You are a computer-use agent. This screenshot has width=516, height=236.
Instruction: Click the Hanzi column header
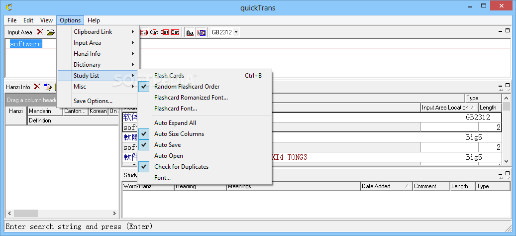(x=16, y=116)
